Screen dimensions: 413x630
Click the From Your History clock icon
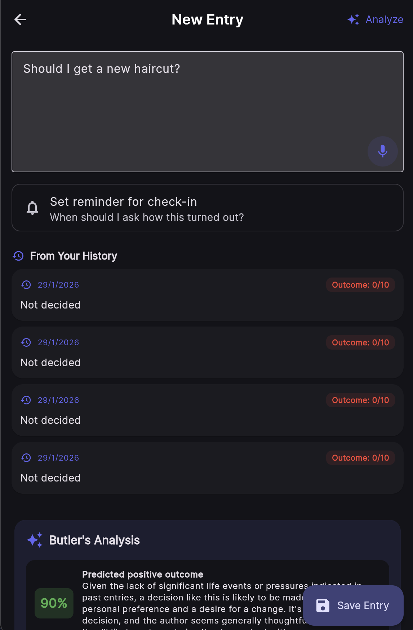click(18, 256)
